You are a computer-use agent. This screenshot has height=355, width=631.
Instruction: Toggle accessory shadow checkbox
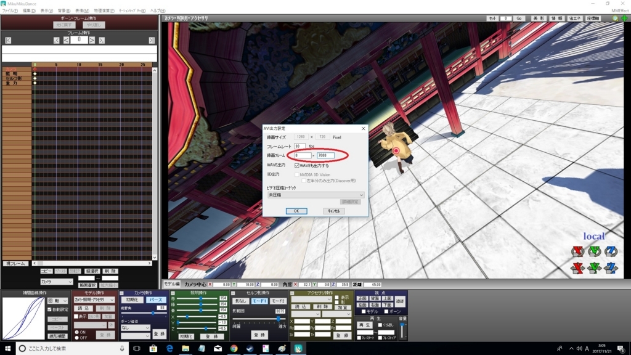point(337,302)
